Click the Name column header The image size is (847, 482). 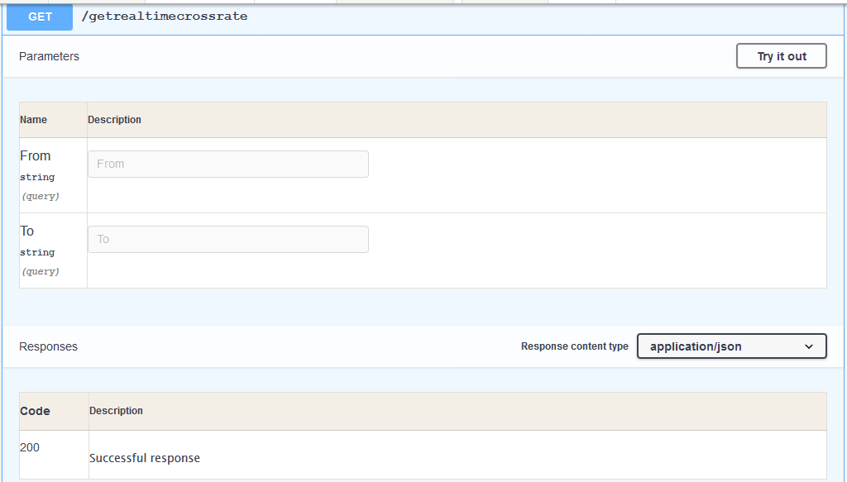click(x=33, y=120)
